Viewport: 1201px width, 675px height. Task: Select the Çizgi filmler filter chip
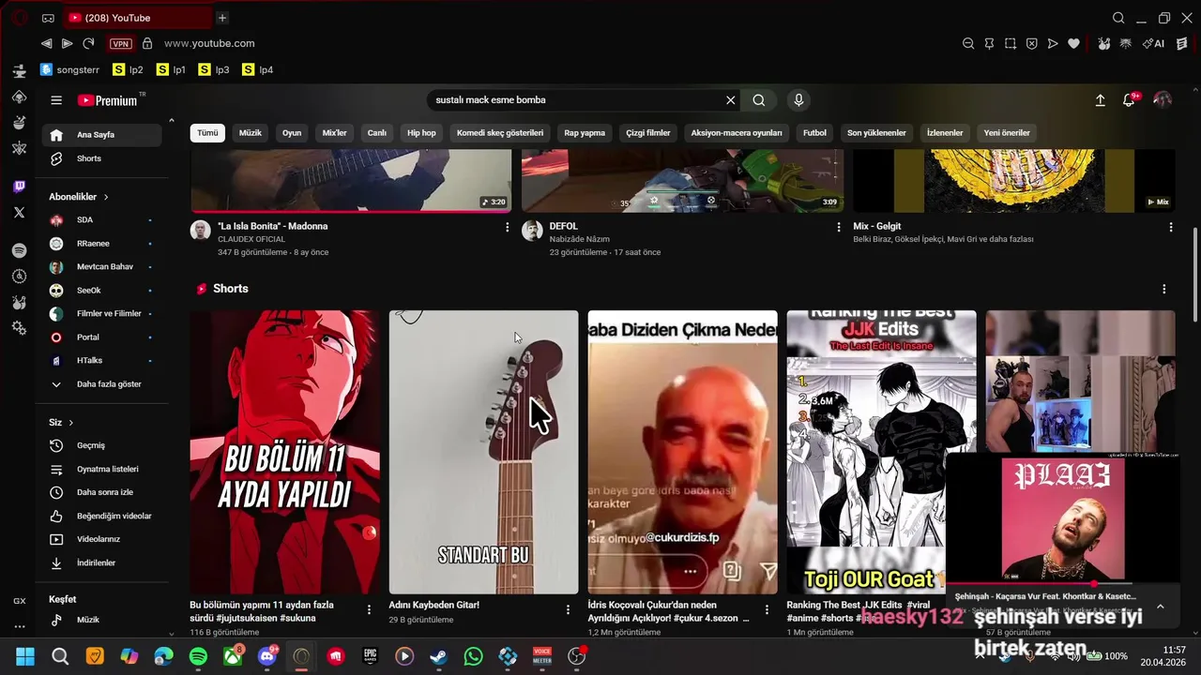[648, 133]
